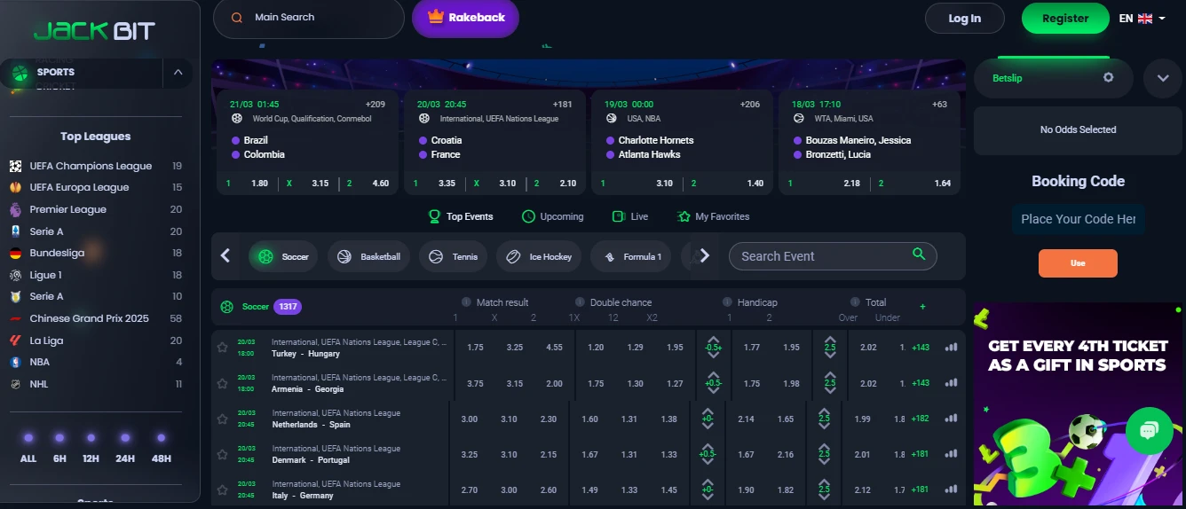Show previous sports with left arrow

click(x=225, y=256)
